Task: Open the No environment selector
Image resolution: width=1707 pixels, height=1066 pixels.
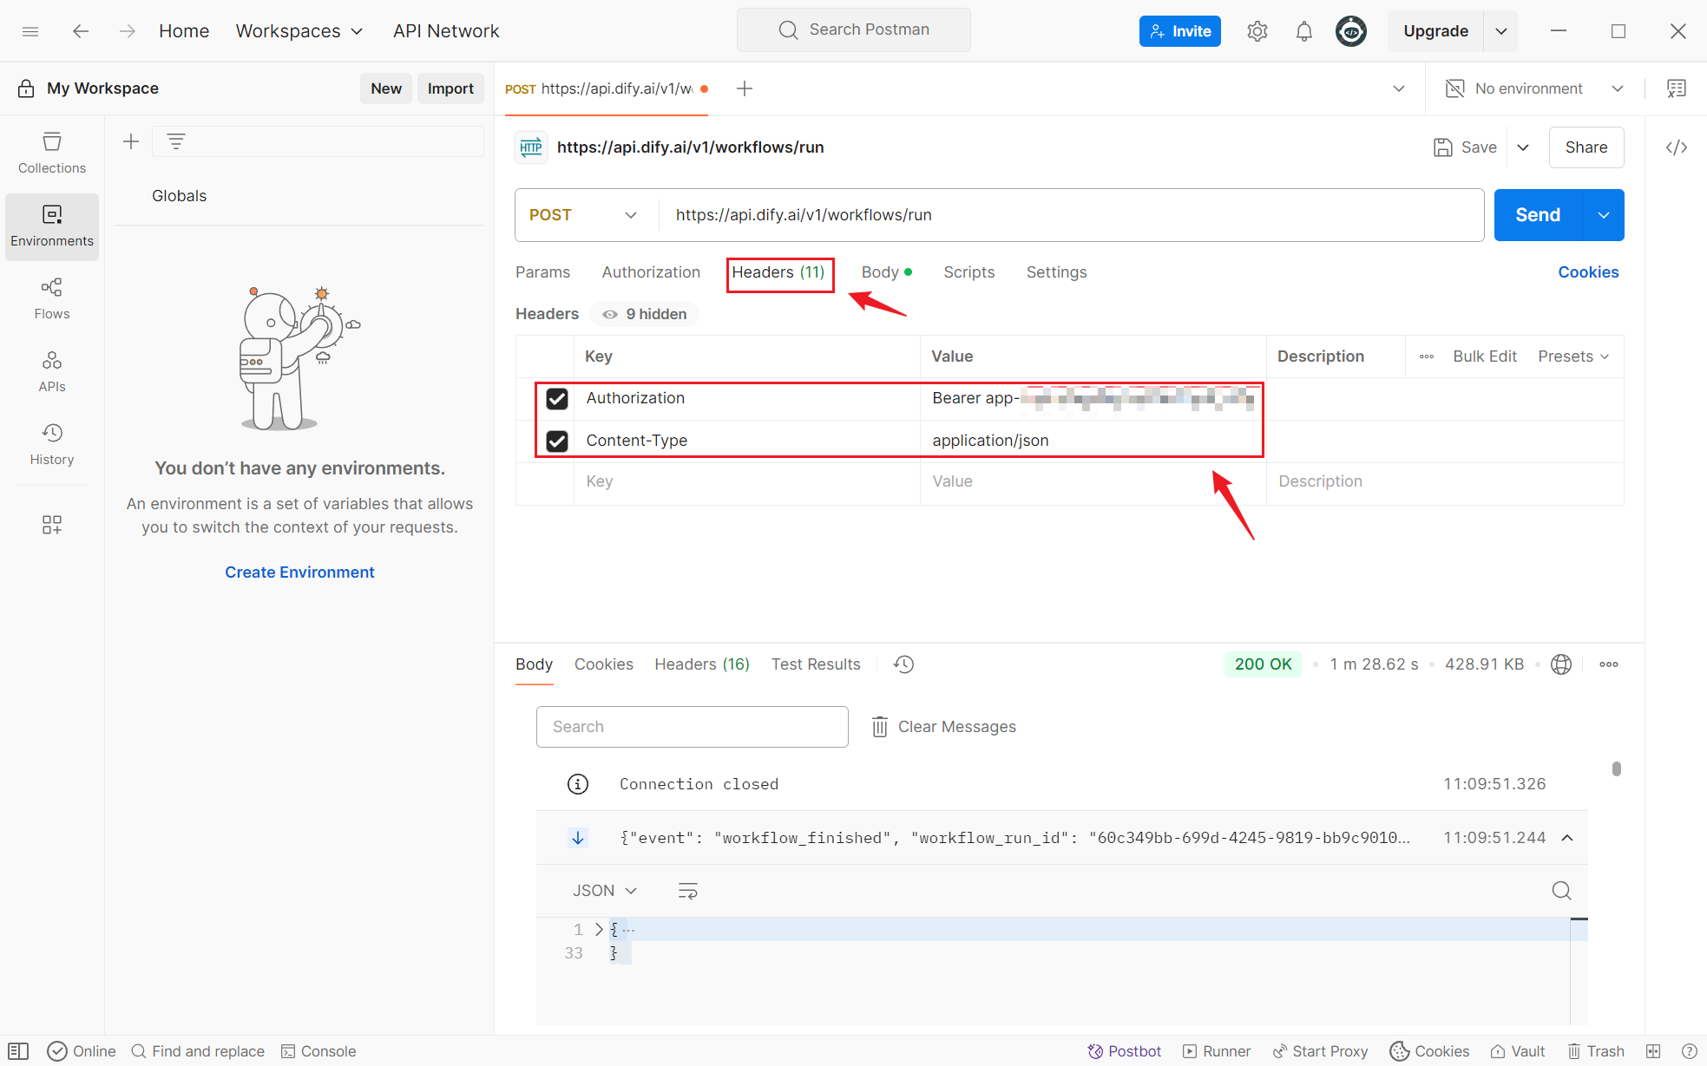Action: pyautogui.click(x=1534, y=88)
